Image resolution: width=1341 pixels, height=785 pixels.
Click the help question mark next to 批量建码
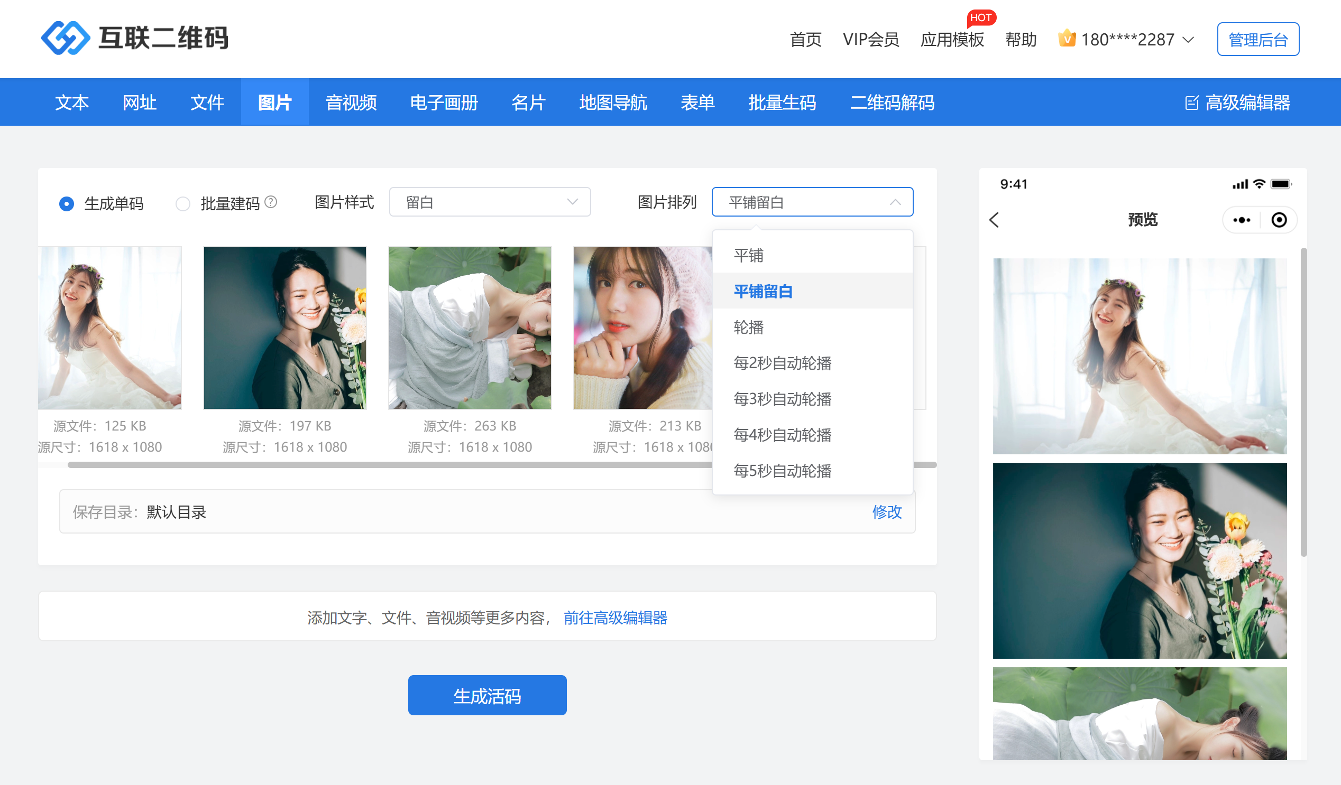click(271, 202)
